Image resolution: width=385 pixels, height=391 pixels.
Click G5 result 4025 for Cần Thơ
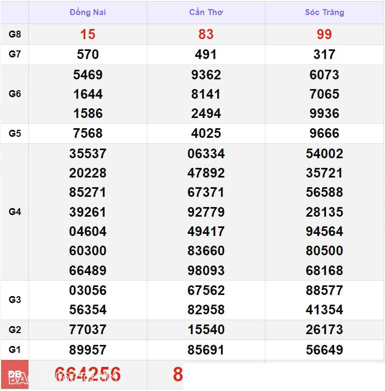tap(206, 134)
